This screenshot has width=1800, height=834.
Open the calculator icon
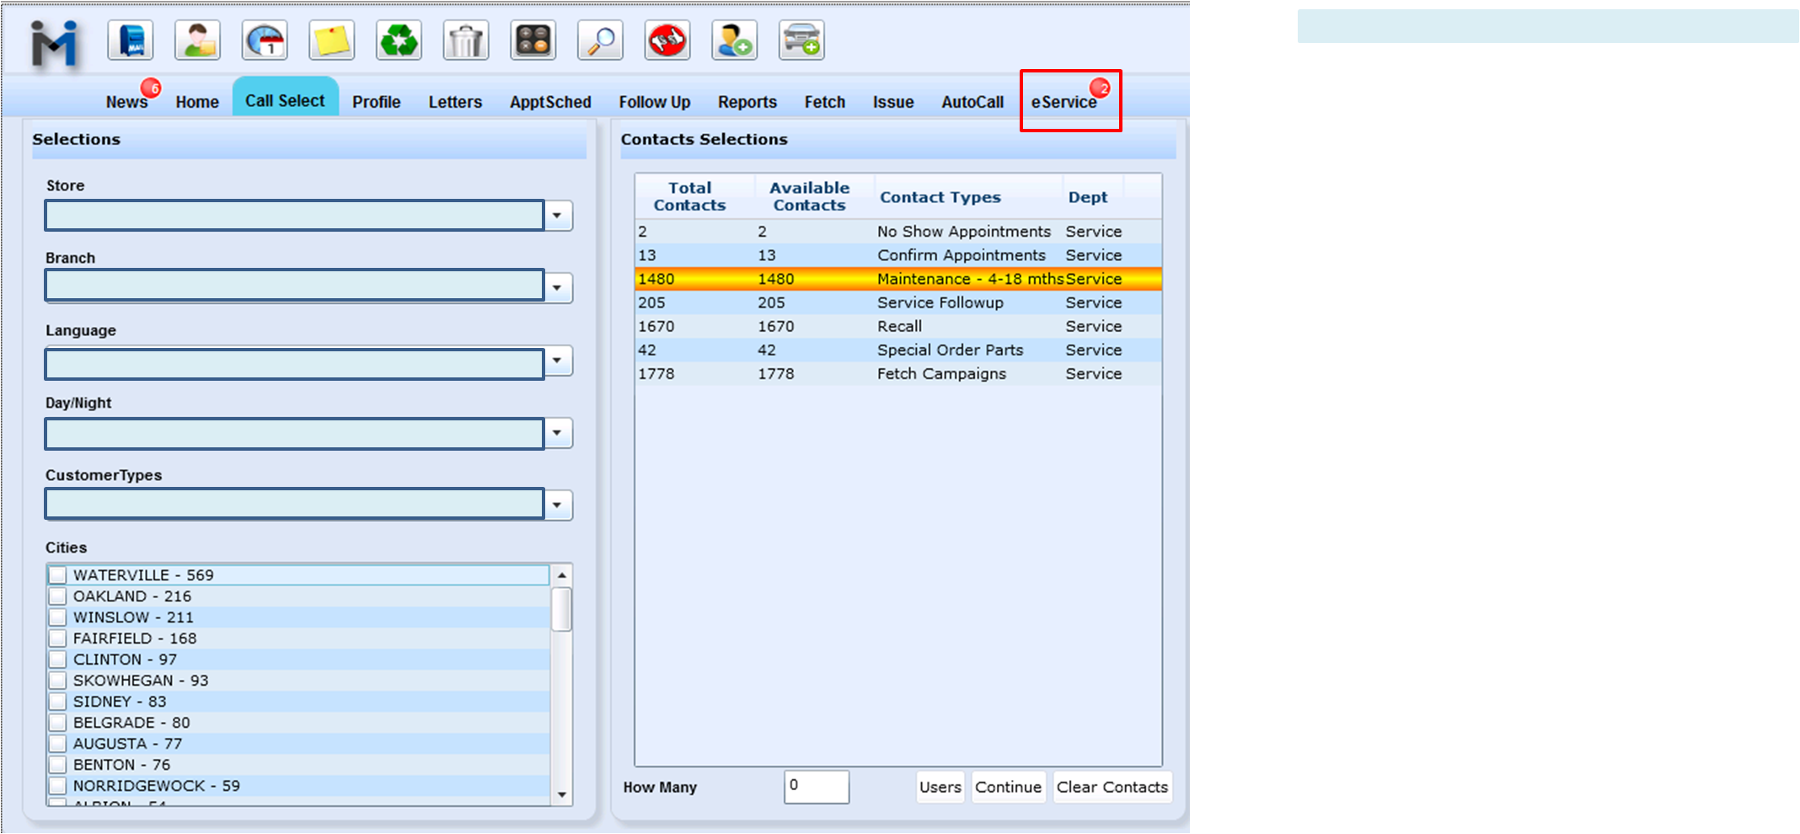pos(533,40)
